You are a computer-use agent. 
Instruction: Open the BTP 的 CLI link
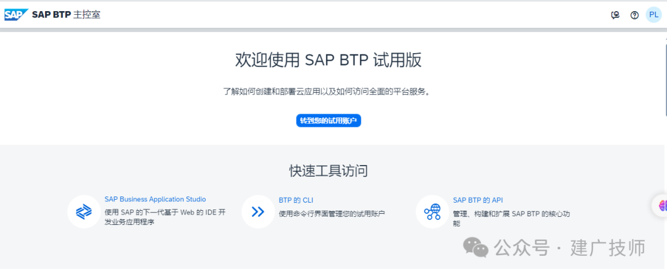(x=296, y=200)
